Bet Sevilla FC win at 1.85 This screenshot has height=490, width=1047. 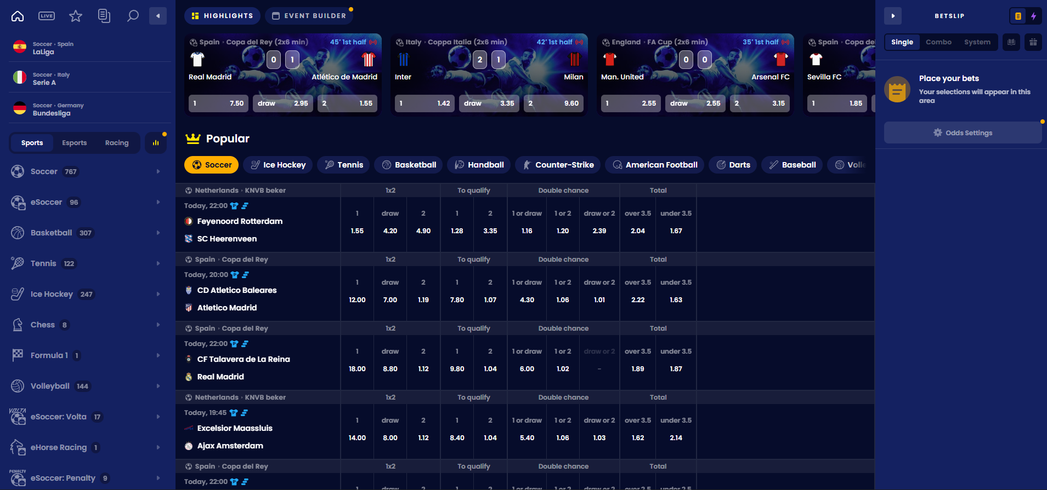tap(837, 103)
